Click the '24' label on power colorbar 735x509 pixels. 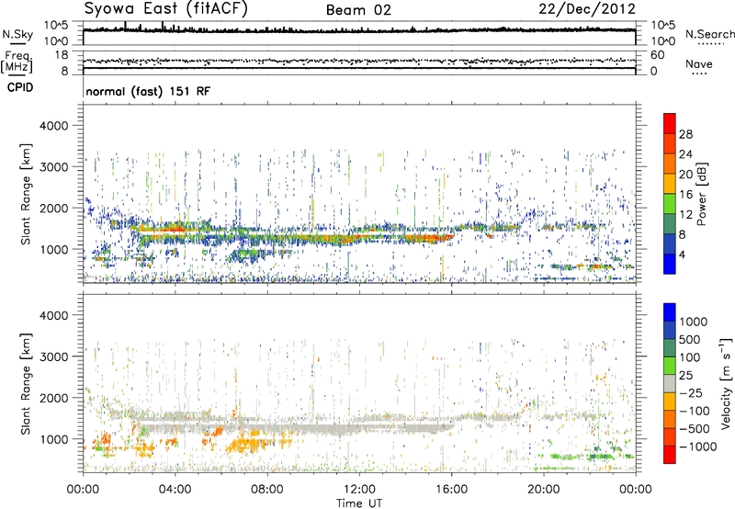coord(685,154)
